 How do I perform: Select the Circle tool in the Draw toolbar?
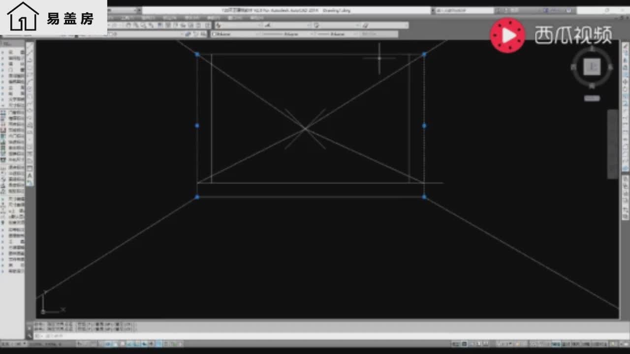30,89
